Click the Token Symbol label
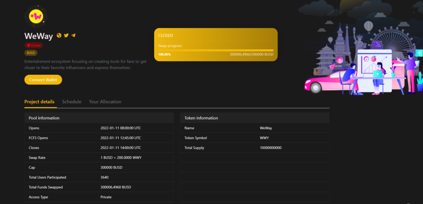Image resolution: width=423 pixels, height=204 pixels. [195, 138]
